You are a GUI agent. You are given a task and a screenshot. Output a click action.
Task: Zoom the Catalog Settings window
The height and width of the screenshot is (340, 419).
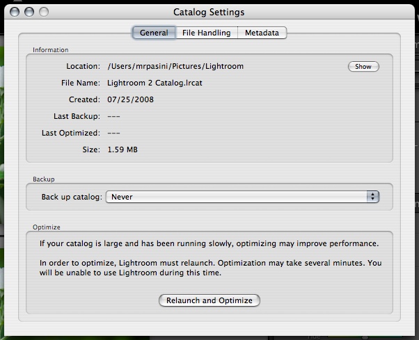tap(44, 13)
